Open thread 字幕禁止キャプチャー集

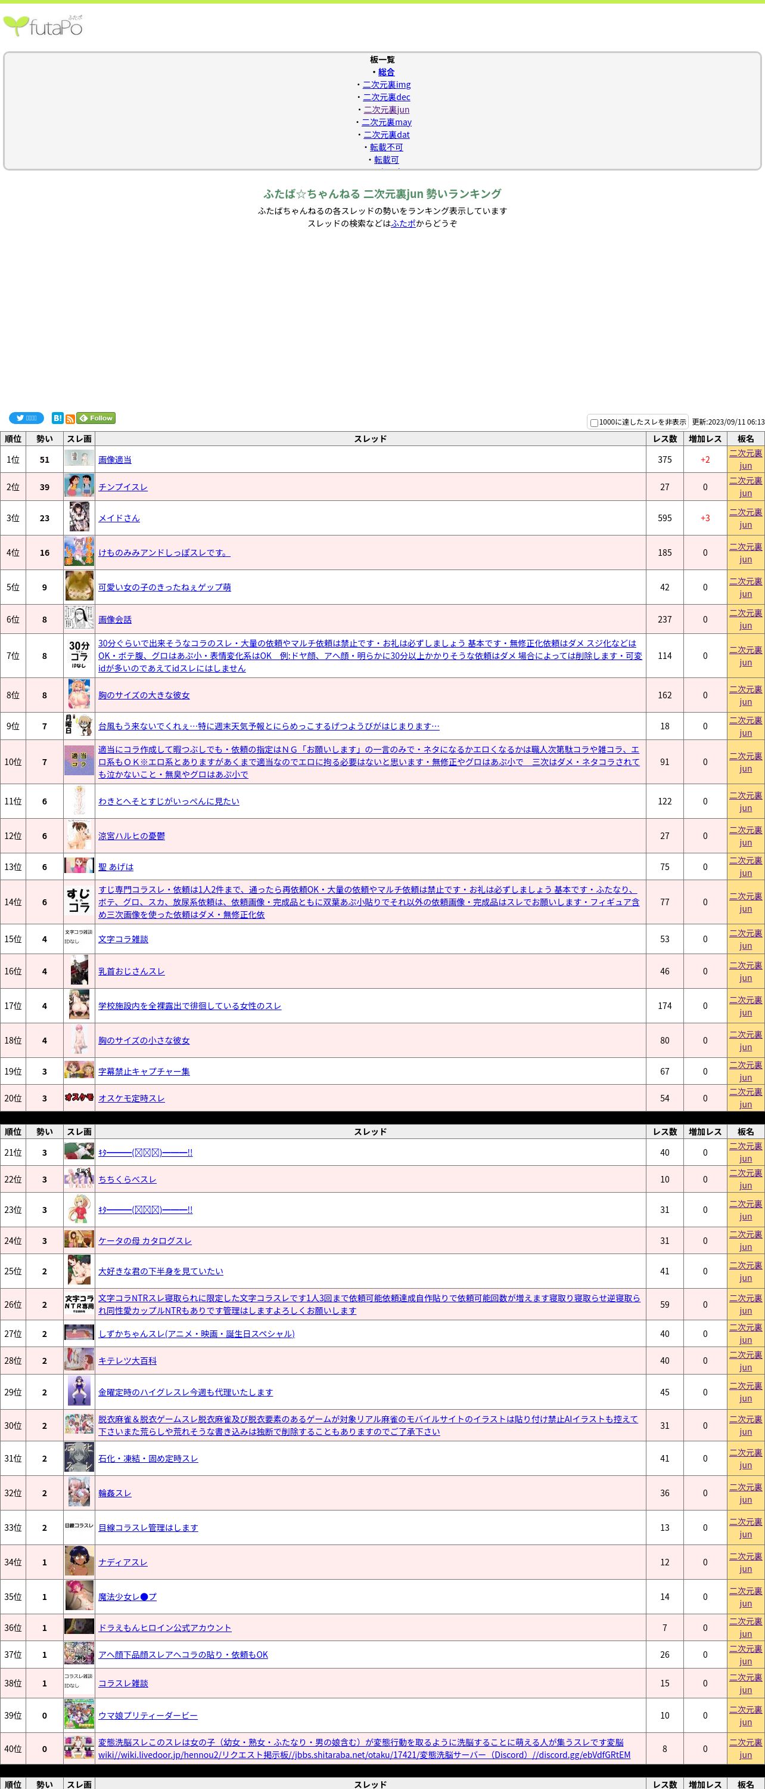[144, 1072]
